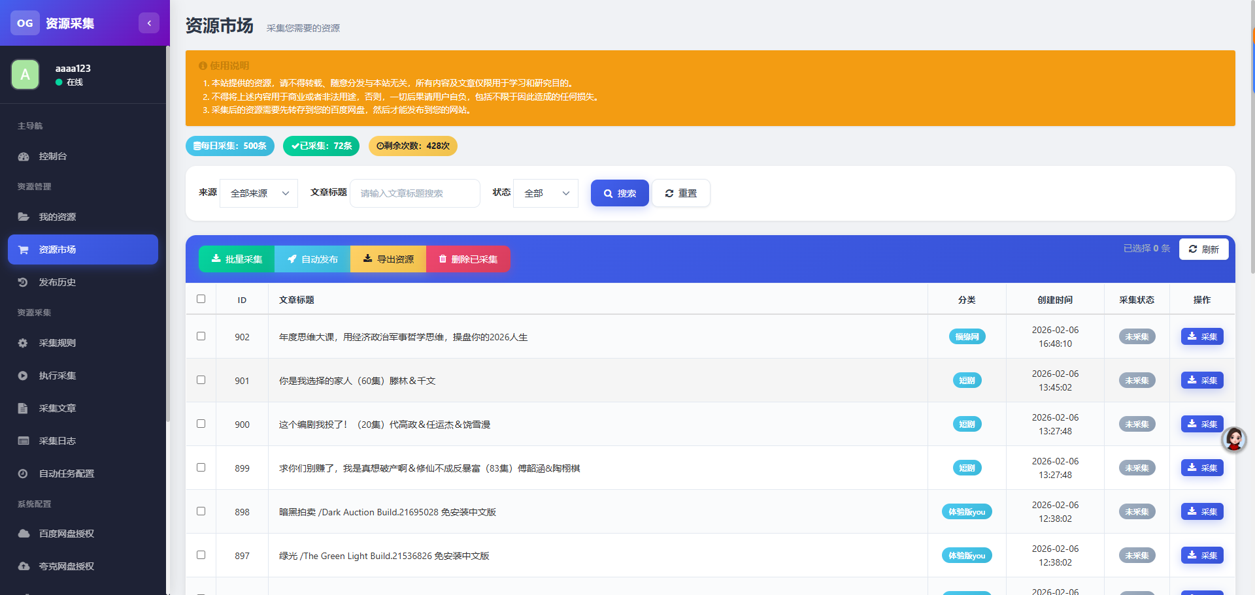Focus the 文章标题 search input field
This screenshot has height=595, width=1255.
point(415,193)
